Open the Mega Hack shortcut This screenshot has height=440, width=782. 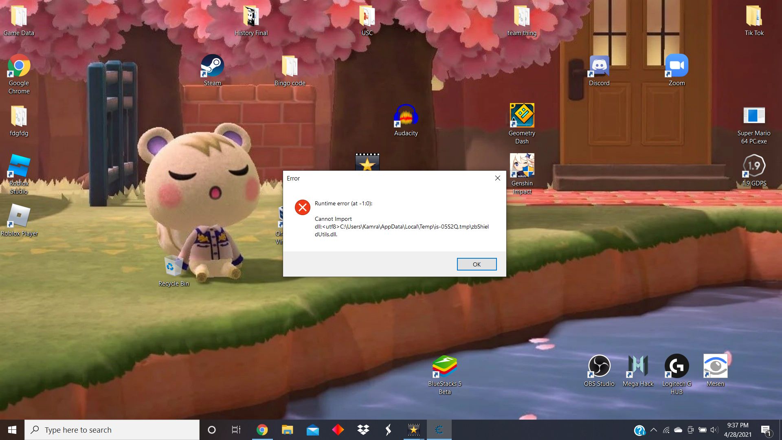638,366
